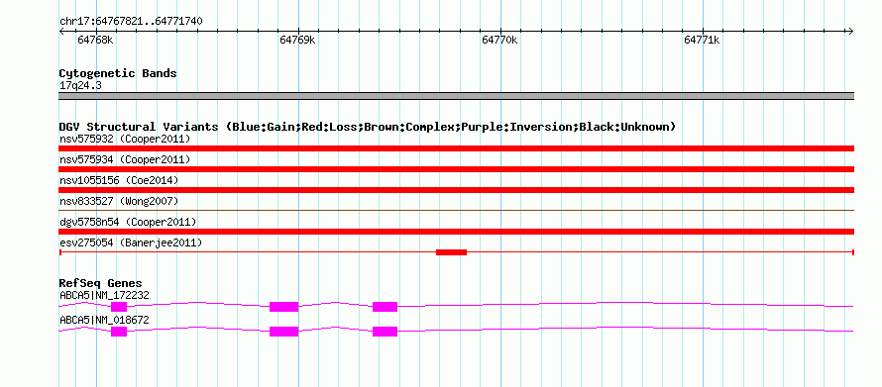882x387 pixels.
Task: Click the gray 17q24.3 cytogenetic band bar
Action: [x=456, y=96]
